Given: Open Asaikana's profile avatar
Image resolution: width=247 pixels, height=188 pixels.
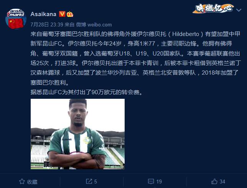Looking at the screenshot, I should [x=16, y=19].
